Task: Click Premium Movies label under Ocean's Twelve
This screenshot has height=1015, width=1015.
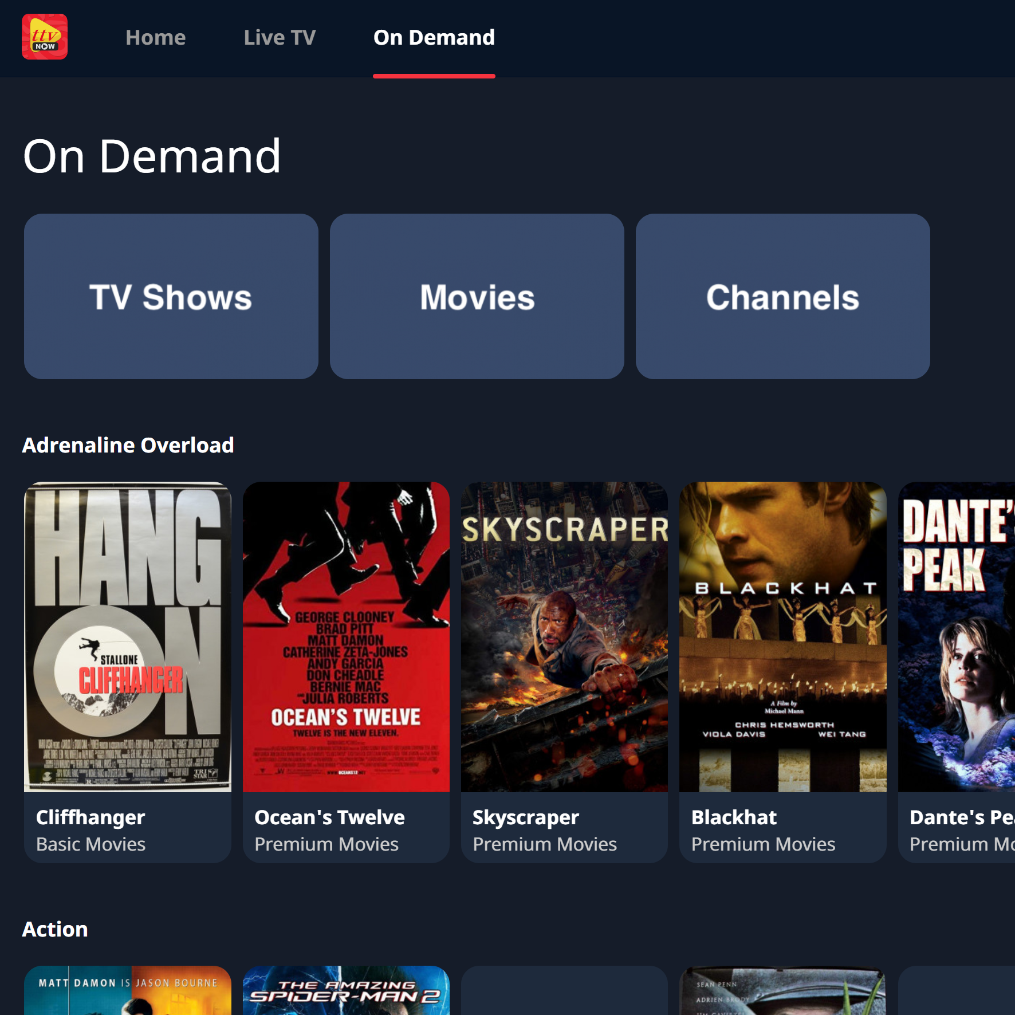Action: tap(326, 844)
